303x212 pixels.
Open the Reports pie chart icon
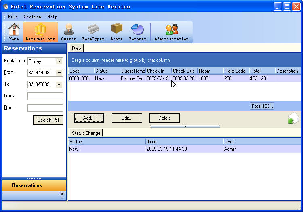pyautogui.click(x=137, y=32)
